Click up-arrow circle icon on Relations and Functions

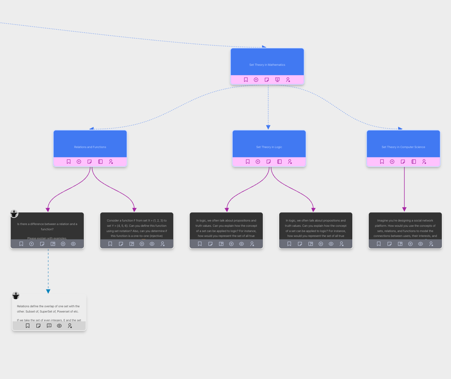(x=79, y=162)
